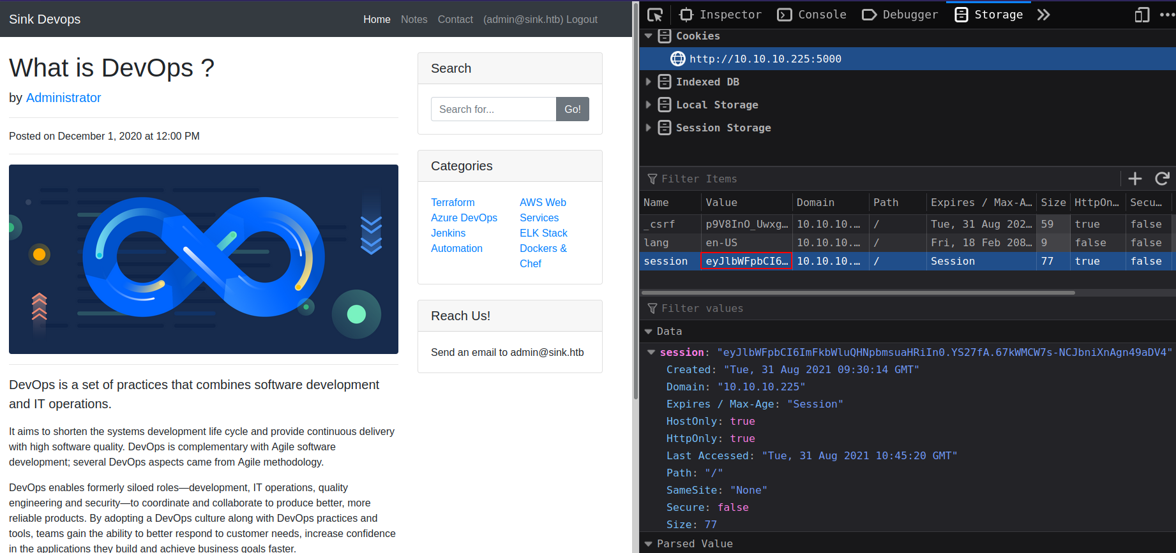The image size is (1176, 553).
Task: Click the element picker icon in devtools
Action: 655,15
